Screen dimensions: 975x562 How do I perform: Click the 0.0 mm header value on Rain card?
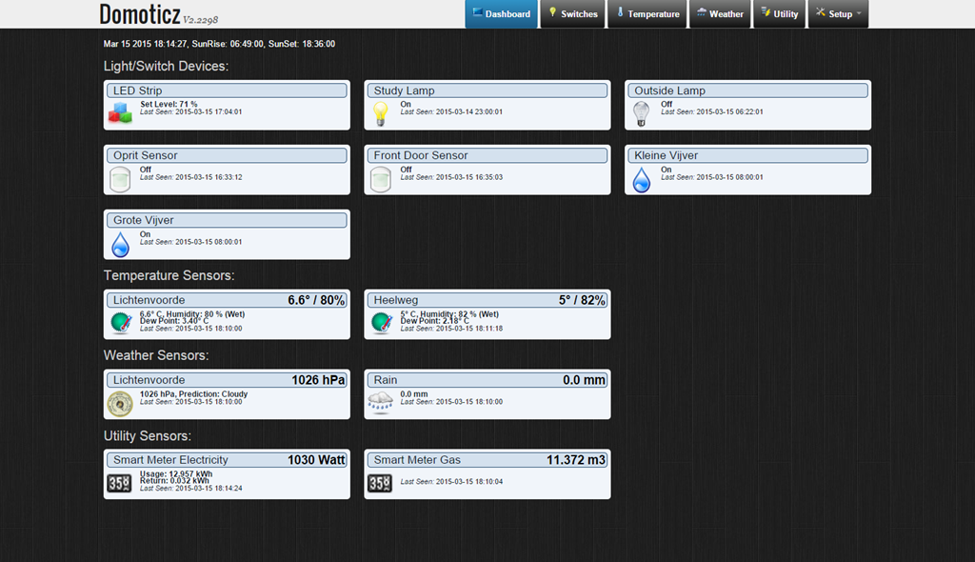click(584, 380)
